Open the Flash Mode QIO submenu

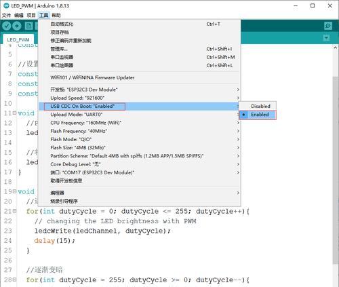[139, 139]
